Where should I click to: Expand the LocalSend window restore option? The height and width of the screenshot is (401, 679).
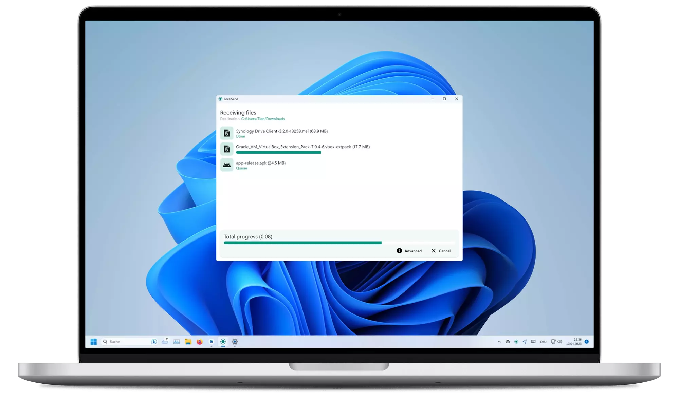pos(444,99)
